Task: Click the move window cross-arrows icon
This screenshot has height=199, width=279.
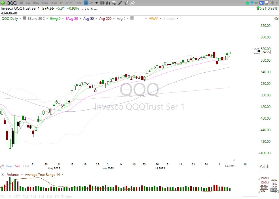Action: click(272, 3)
